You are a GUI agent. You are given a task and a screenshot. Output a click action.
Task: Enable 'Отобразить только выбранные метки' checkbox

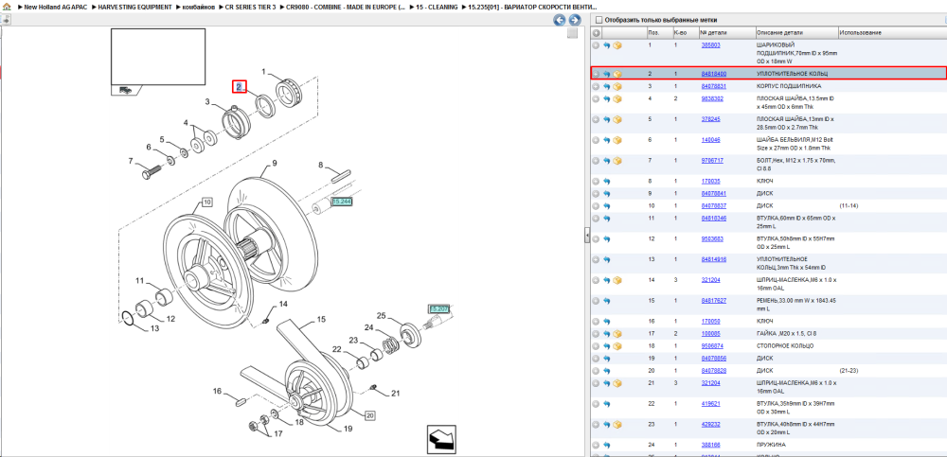[x=599, y=20]
